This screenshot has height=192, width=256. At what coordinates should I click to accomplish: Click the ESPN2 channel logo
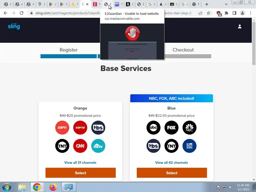point(80,127)
